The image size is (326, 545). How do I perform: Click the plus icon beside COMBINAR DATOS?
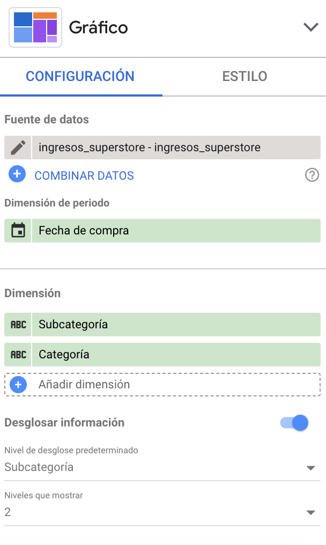[x=18, y=174]
